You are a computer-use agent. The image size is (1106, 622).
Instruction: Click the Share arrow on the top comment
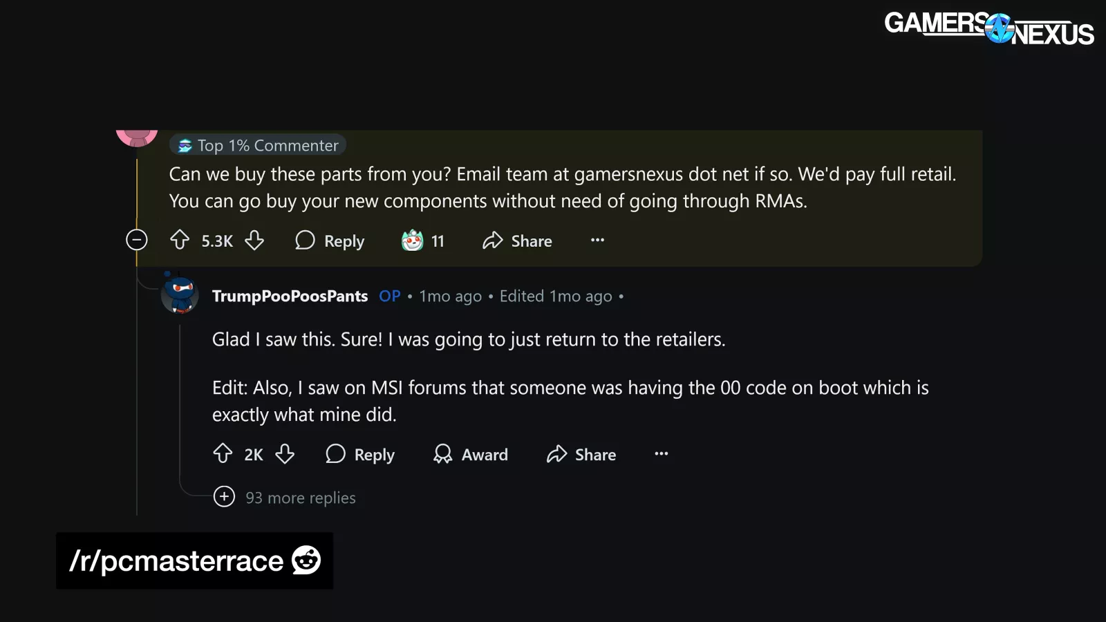pos(493,240)
